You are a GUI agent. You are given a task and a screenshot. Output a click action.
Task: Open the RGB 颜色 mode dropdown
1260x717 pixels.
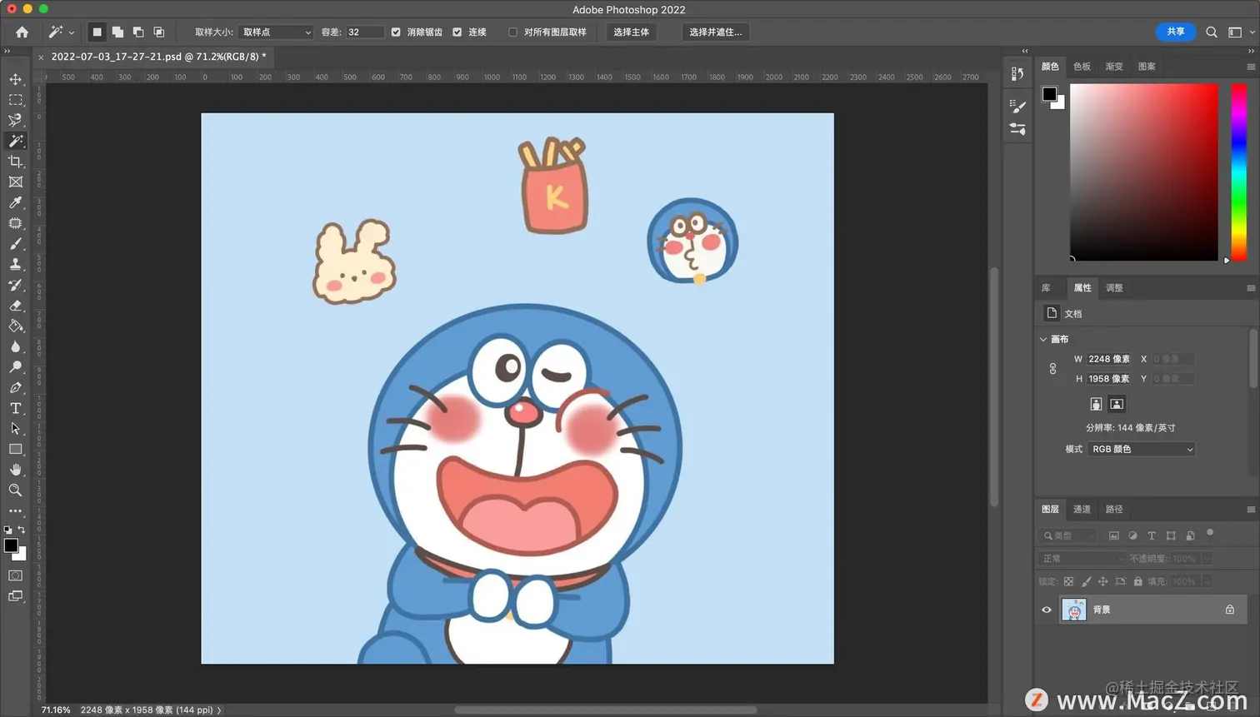pyautogui.click(x=1141, y=449)
